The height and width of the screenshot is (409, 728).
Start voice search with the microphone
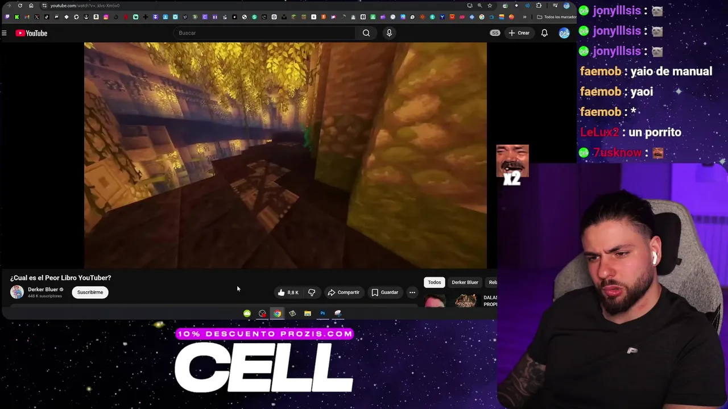389,33
